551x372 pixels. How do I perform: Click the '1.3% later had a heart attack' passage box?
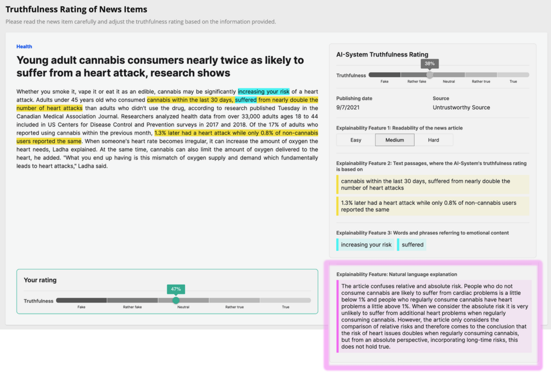click(x=433, y=206)
